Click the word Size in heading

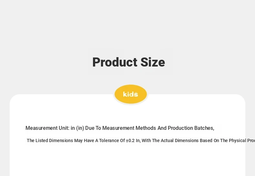(x=153, y=62)
